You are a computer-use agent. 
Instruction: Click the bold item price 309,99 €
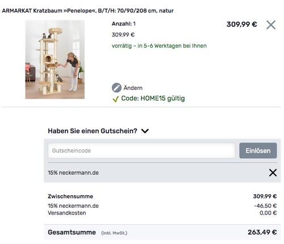coord(242,24)
